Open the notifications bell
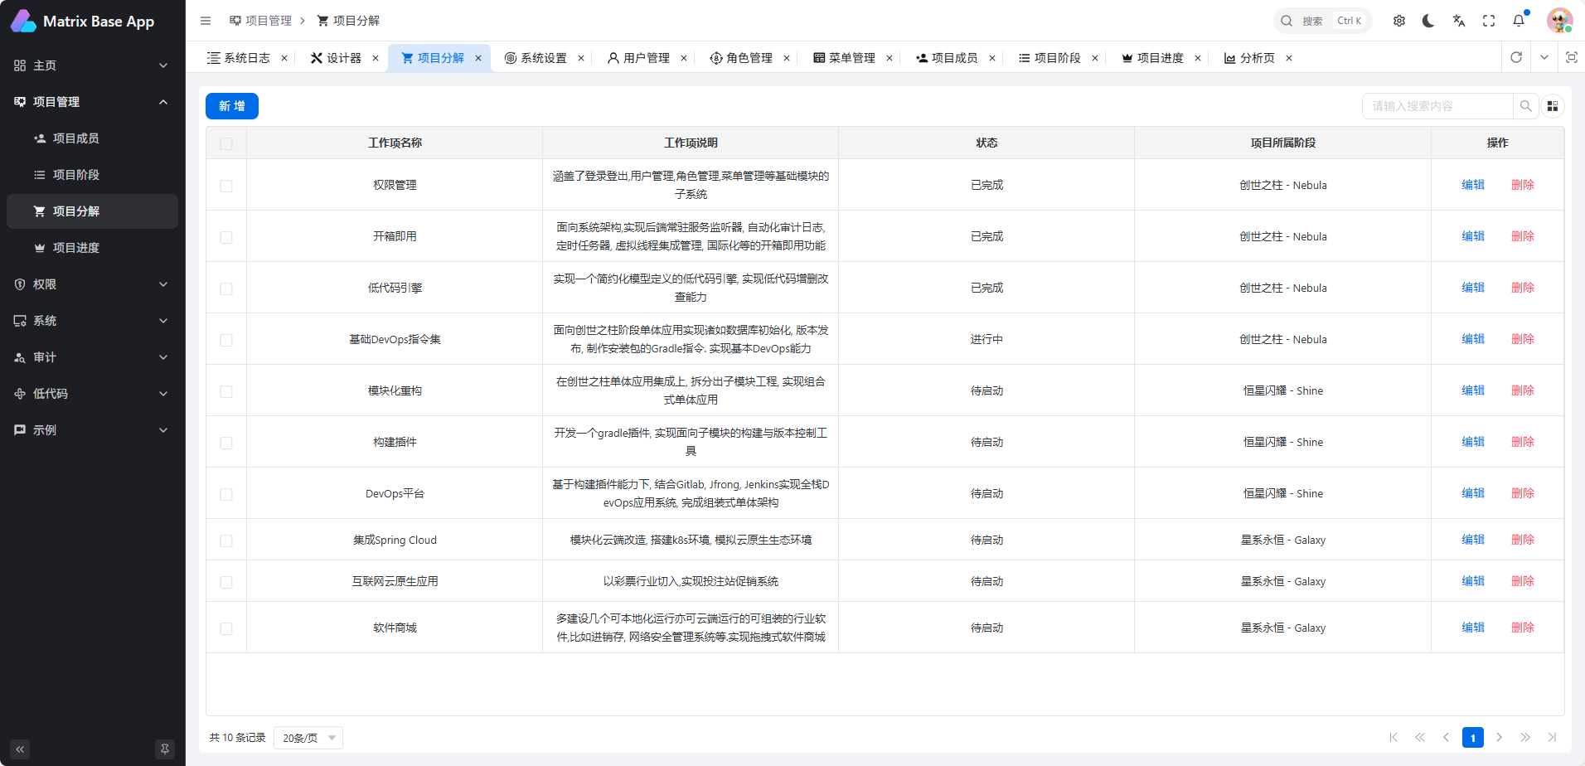The image size is (1585, 766). [1519, 21]
